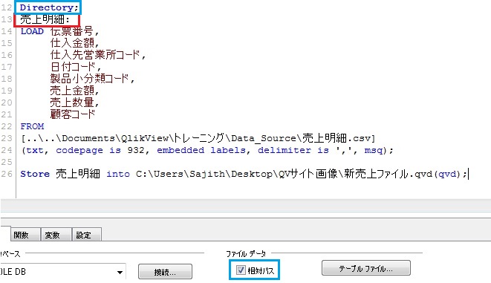Click the codepage is 932 format text

[x=100, y=150]
